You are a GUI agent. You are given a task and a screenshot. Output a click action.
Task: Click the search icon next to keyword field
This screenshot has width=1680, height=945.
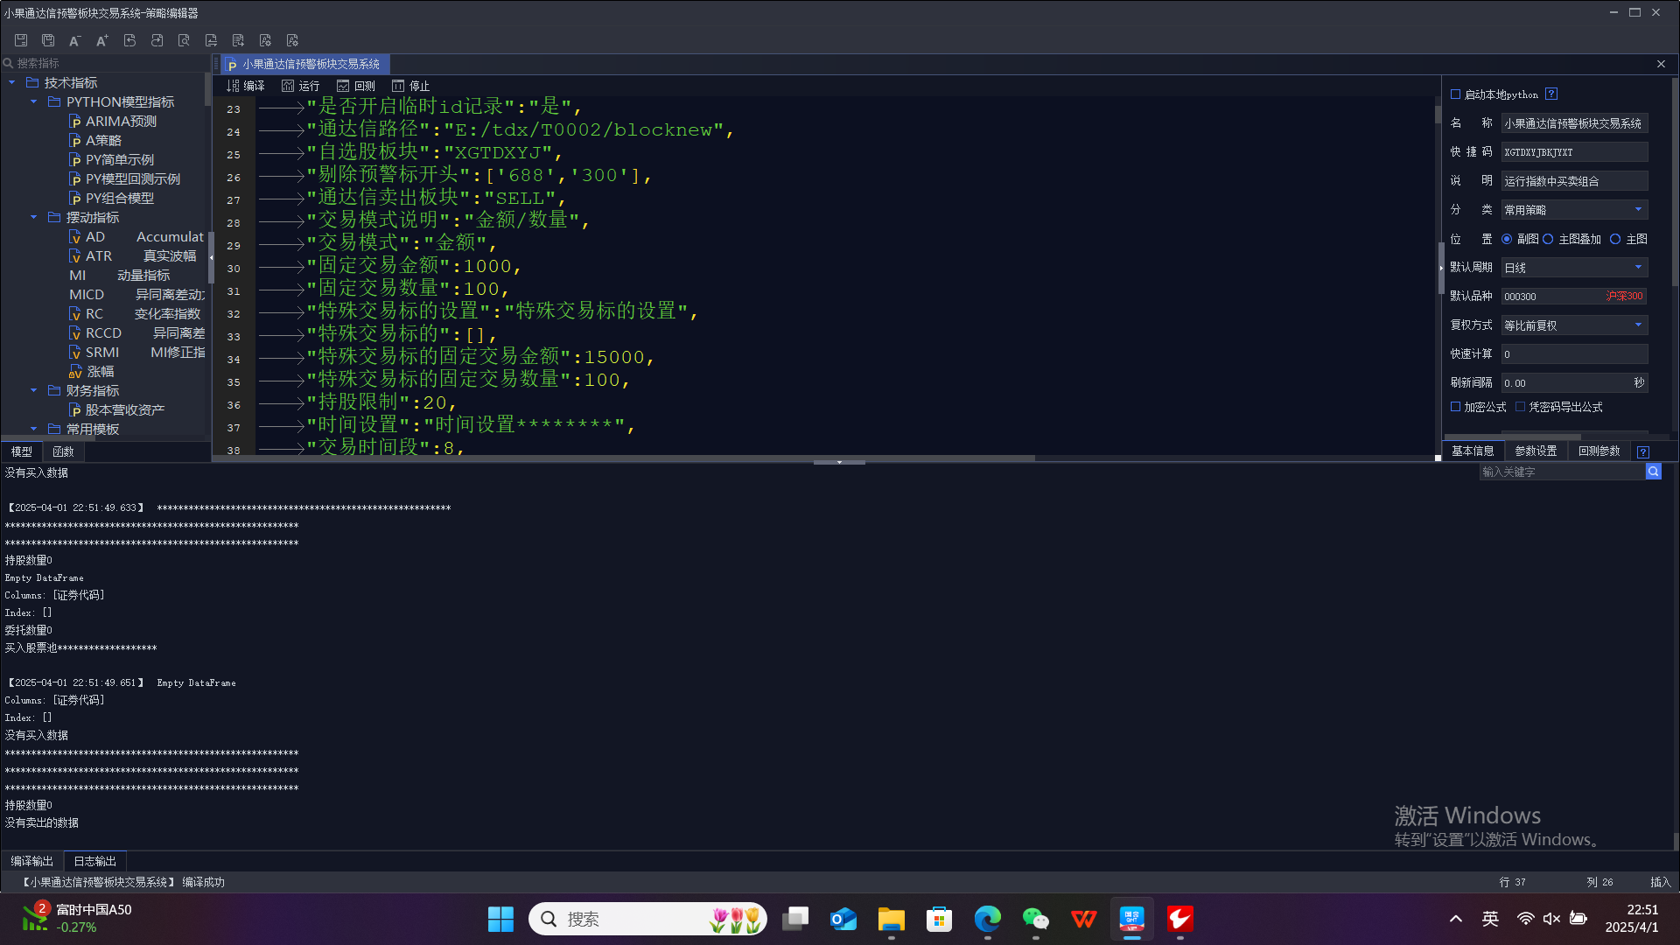click(x=1653, y=472)
